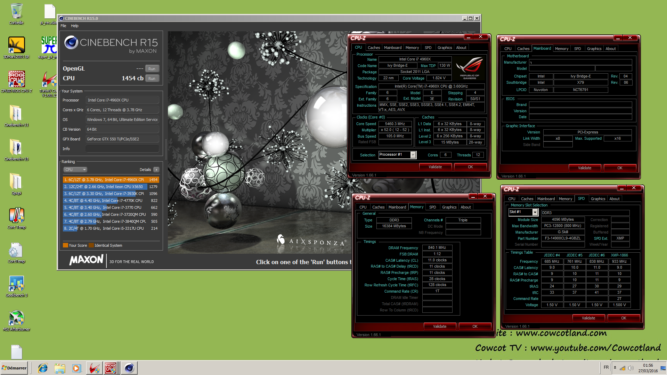The width and height of the screenshot is (667, 375).
Task: Launch Core Temp thermometer shortcut
Action: click(x=16, y=218)
